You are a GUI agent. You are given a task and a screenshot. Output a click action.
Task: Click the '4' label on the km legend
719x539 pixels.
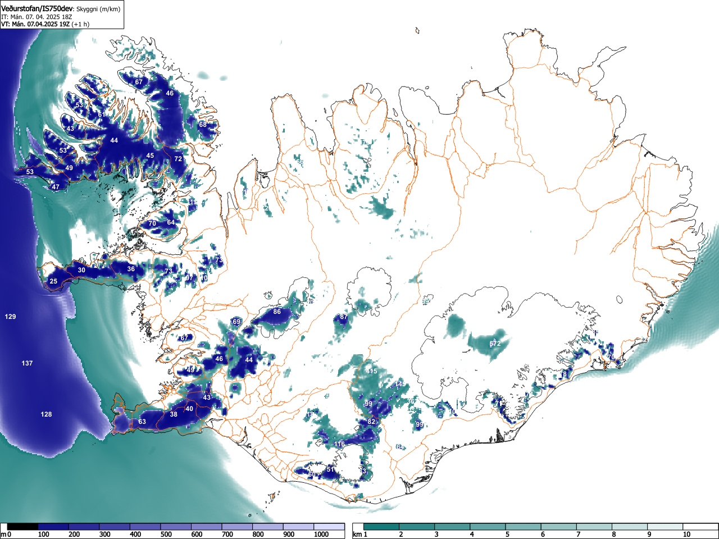tap(471, 535)
